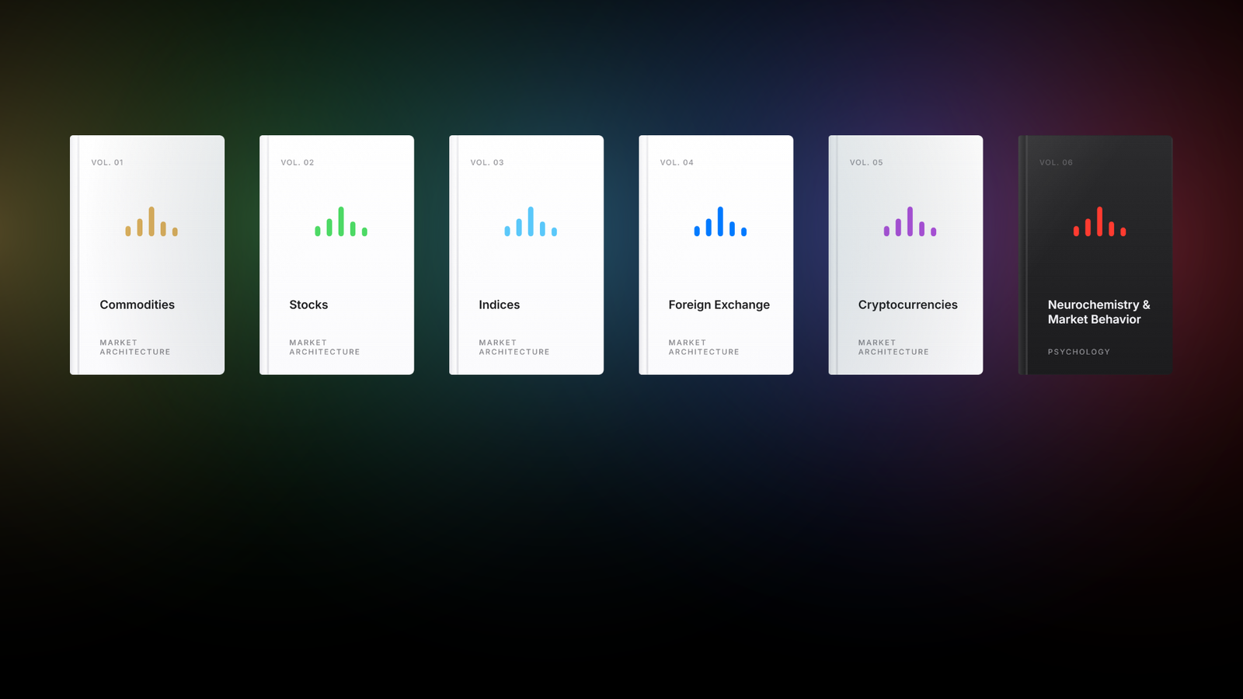Click the gold bar-chart icon on Commodities
This screenshot has height=699, width=1243.
coord(151,221)
